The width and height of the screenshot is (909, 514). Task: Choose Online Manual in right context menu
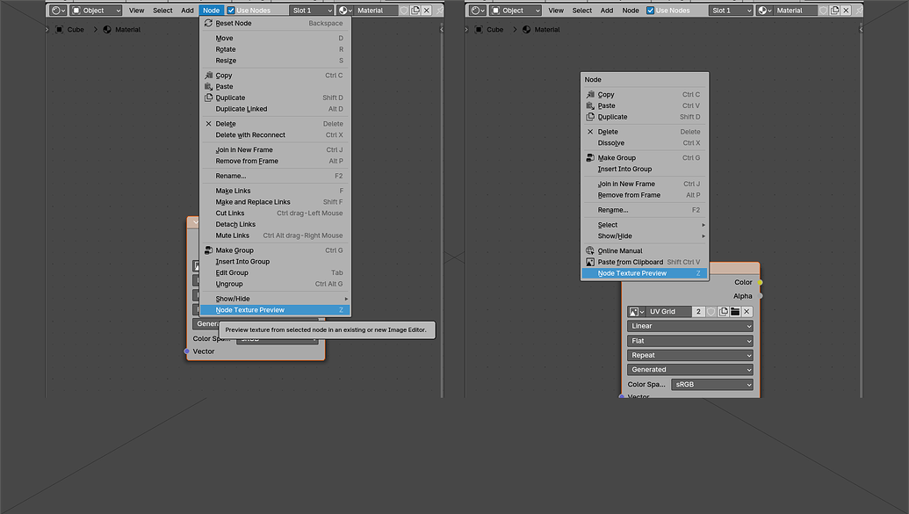click(644, 251)
